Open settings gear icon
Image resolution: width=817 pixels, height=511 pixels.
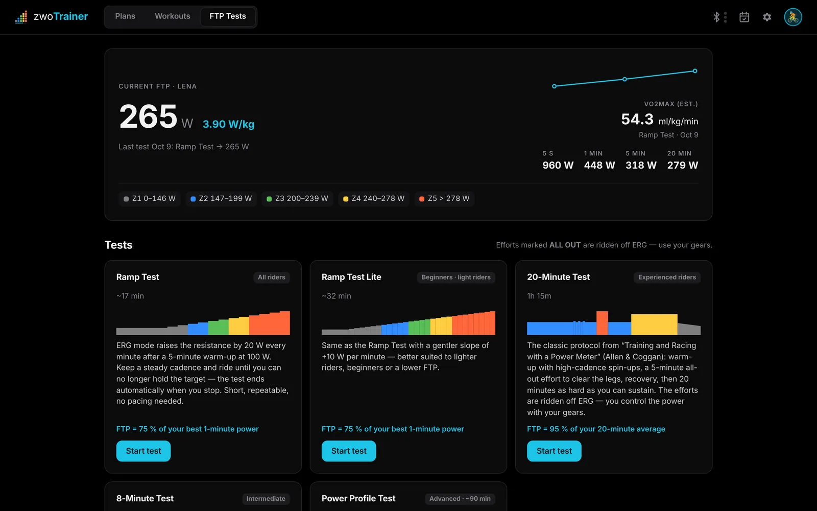pos(767,17)
